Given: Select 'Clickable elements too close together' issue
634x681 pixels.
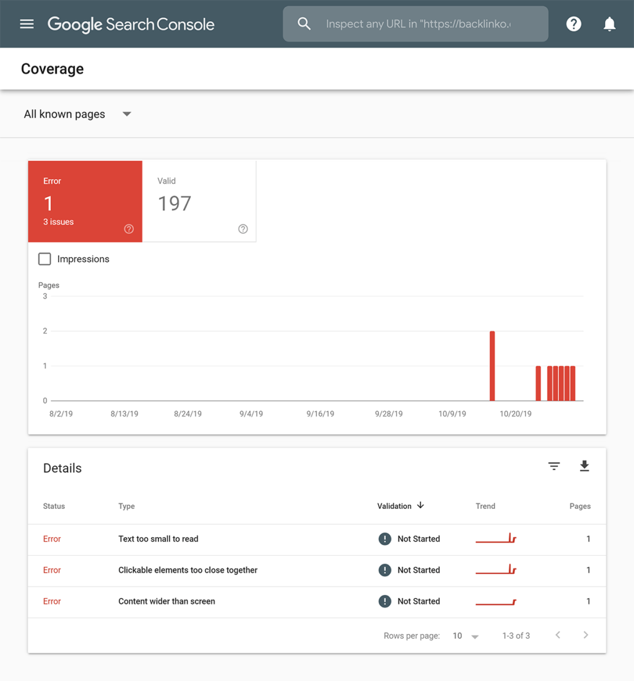Looking at the screenshot, I should pos(188,570).
